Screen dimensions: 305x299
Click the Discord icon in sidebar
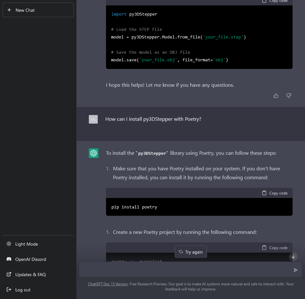pyautogui.click(x=9, y=259)
